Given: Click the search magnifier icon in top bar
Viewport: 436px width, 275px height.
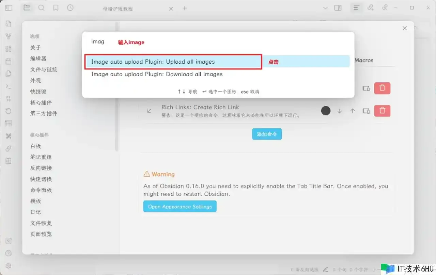Looking at the screenshot, I should (x=41, y=8).
